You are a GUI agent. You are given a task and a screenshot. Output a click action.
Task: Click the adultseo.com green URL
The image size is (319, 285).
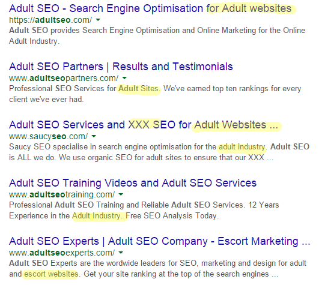pyautogui.click(x=50, y=20)
